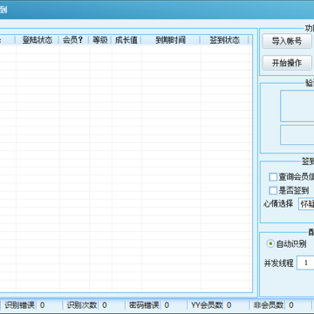Click the YY会员数 status bar counter
The width and height of the screenshot is (314, 314).
(x=229, y=305)
